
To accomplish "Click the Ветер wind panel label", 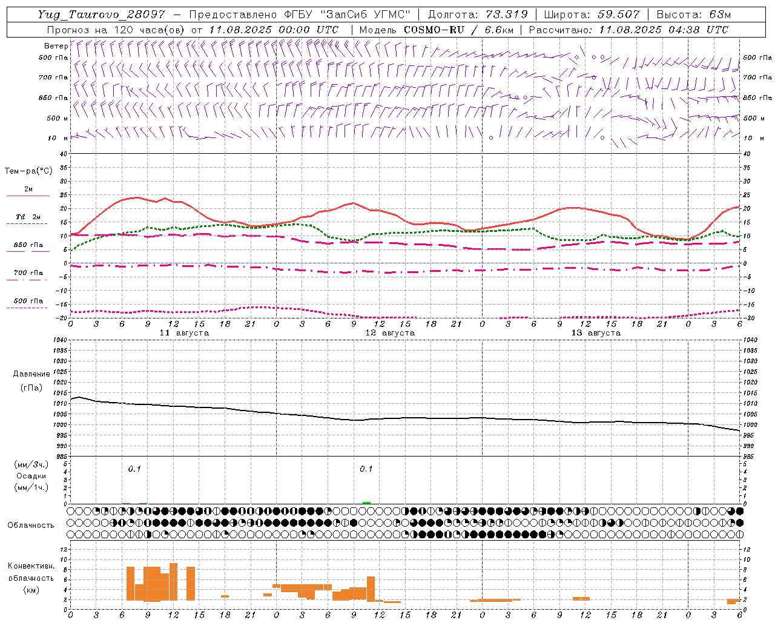I will click(x=56, y=46).
